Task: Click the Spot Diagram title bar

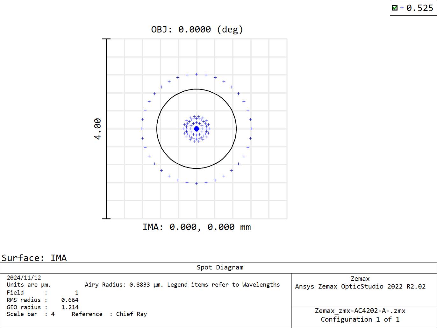Action: coord(220,267)
